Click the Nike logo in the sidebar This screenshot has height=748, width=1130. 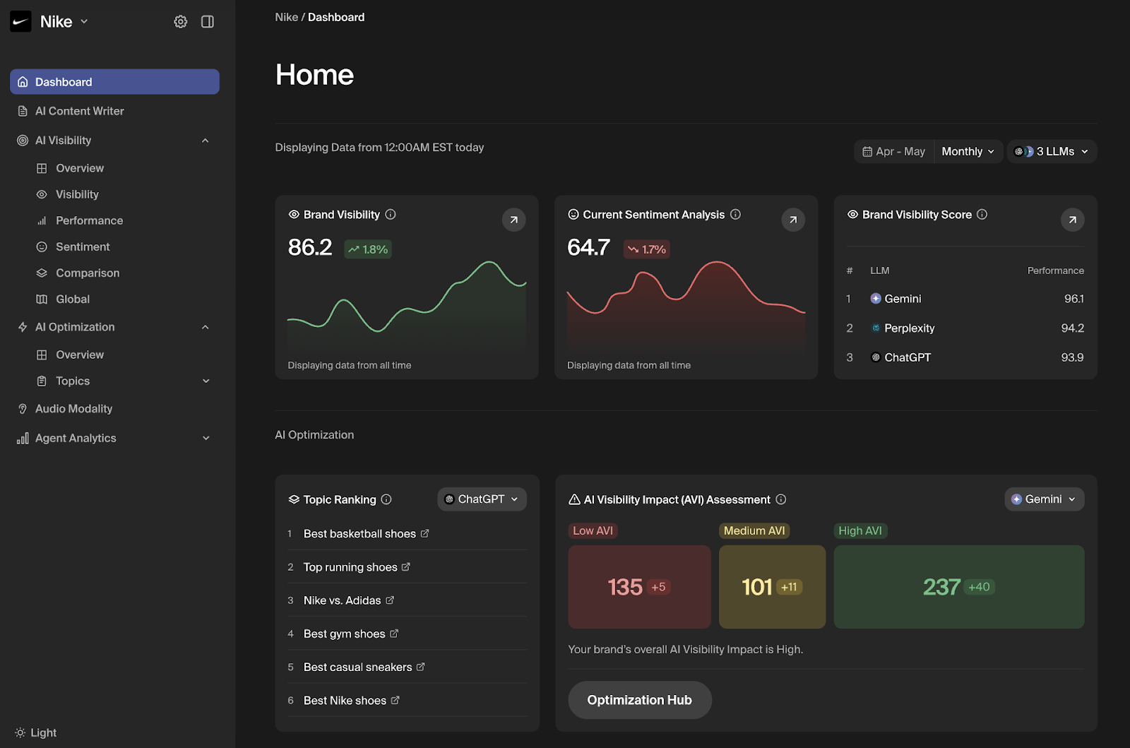21,21
